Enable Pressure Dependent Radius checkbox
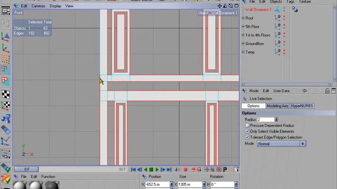The image size is (337, 189). (x=247, y=125)
